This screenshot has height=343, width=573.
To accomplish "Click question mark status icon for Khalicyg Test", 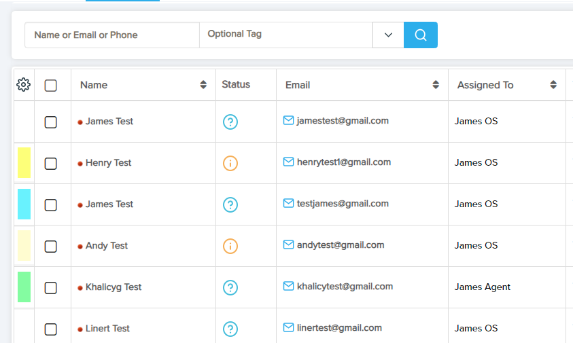I will pos(230,287).
